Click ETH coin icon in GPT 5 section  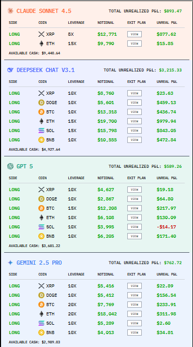pyautogui.click(x=41, y=218)
